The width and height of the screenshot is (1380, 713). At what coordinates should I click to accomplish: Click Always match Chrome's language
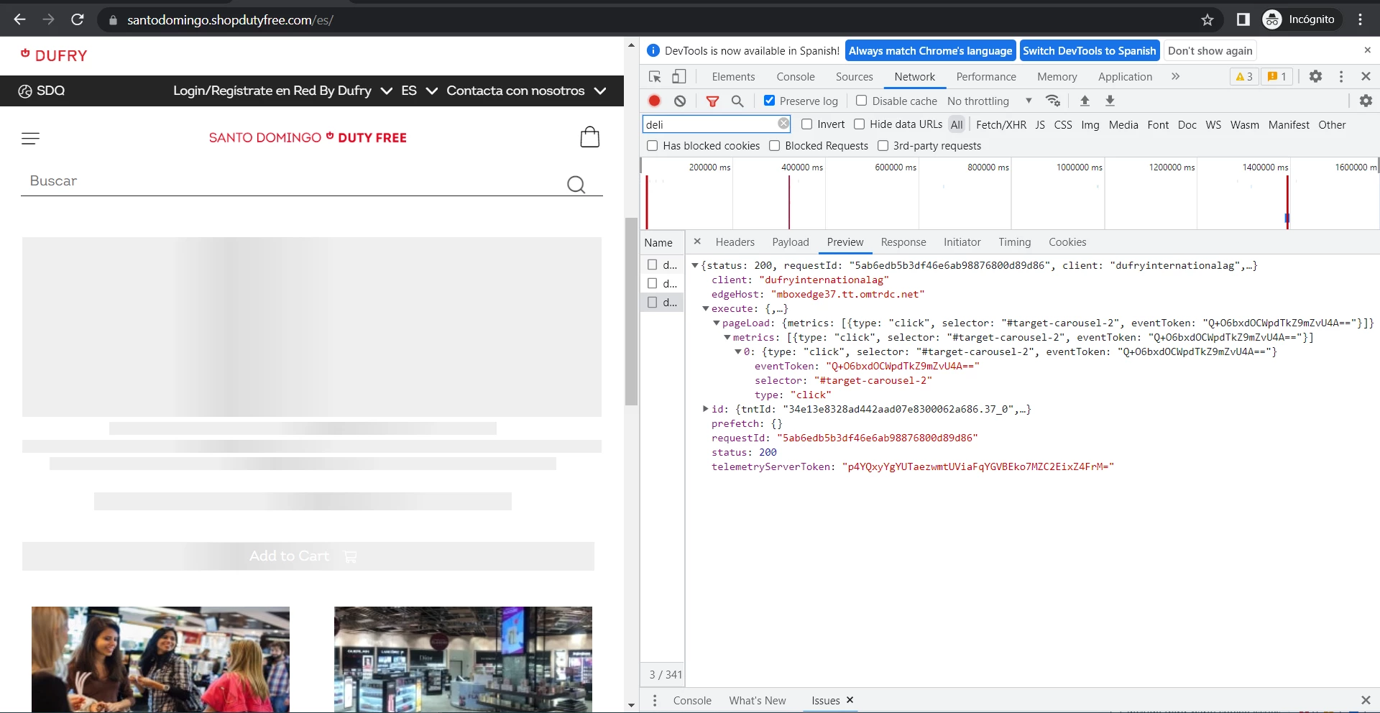930,50
